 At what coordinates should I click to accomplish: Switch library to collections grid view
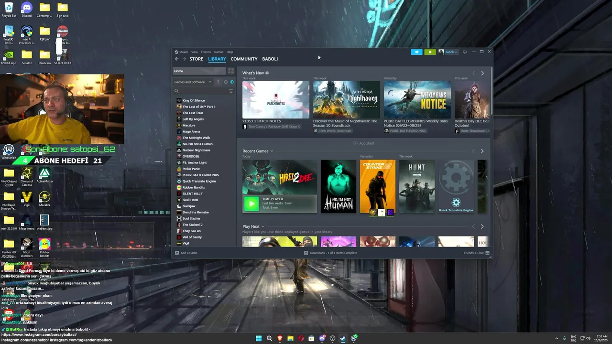(x=230, y=71)
